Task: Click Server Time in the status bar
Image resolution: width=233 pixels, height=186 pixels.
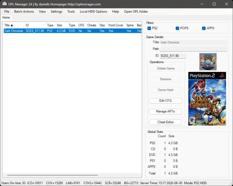Action: point(161,183)
